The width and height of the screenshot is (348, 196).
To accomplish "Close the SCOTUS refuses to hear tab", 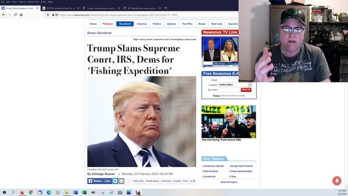I will tap(78, 8).
